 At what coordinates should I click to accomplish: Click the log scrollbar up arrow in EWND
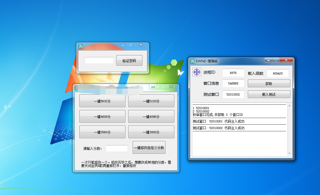(289, 106)
